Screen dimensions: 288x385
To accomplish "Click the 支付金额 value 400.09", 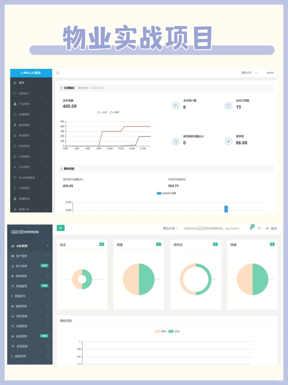I will [70, 106].
